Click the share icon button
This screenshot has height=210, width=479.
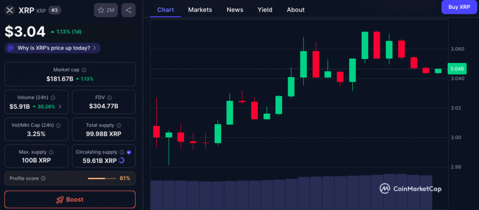point(129,10)
